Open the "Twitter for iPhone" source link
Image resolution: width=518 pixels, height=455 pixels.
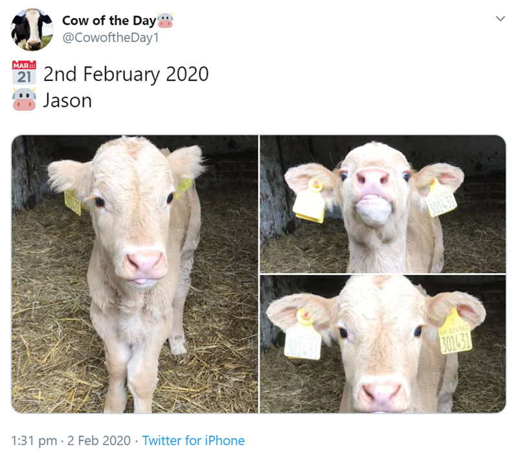tap(194, 441)
